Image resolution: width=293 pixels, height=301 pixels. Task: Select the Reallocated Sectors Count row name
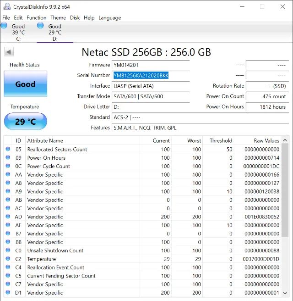pos(57,149)
